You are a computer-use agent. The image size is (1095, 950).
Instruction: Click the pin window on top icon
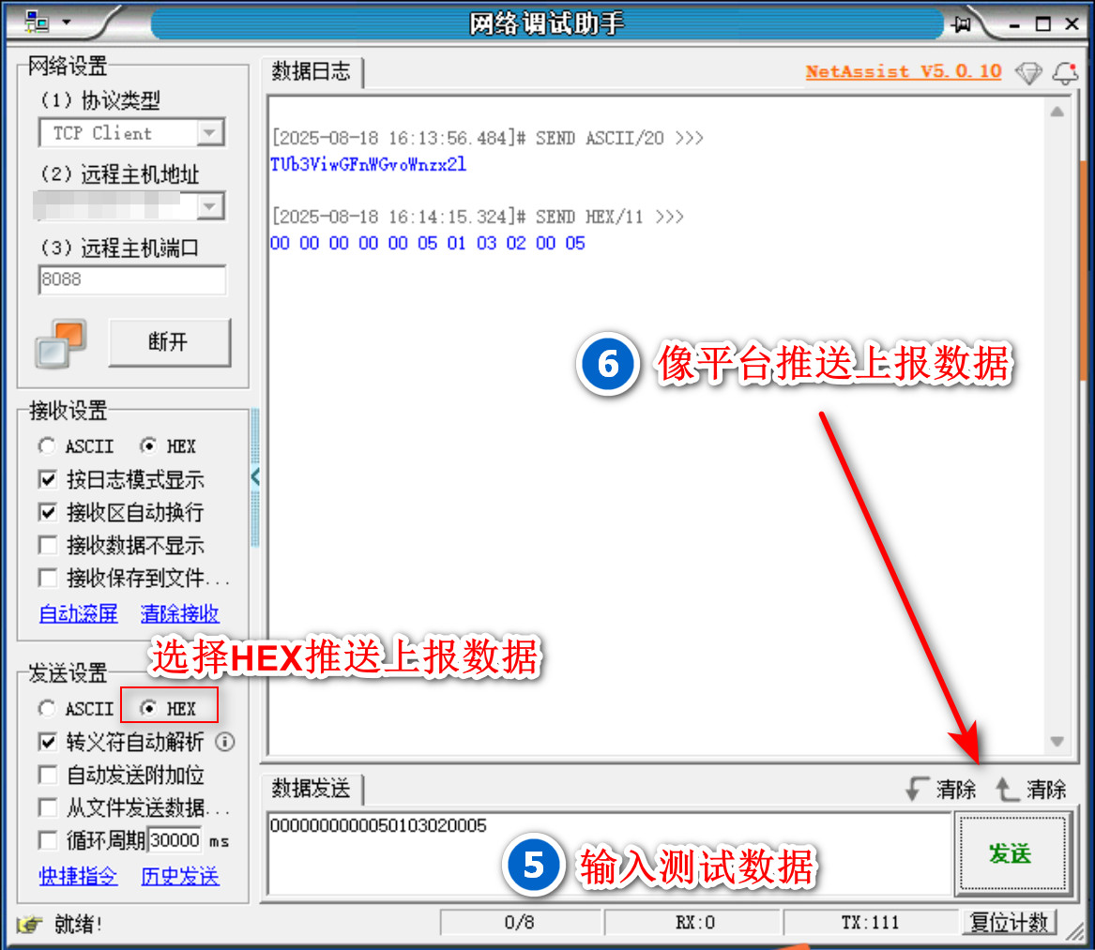[x=962, y=23]
